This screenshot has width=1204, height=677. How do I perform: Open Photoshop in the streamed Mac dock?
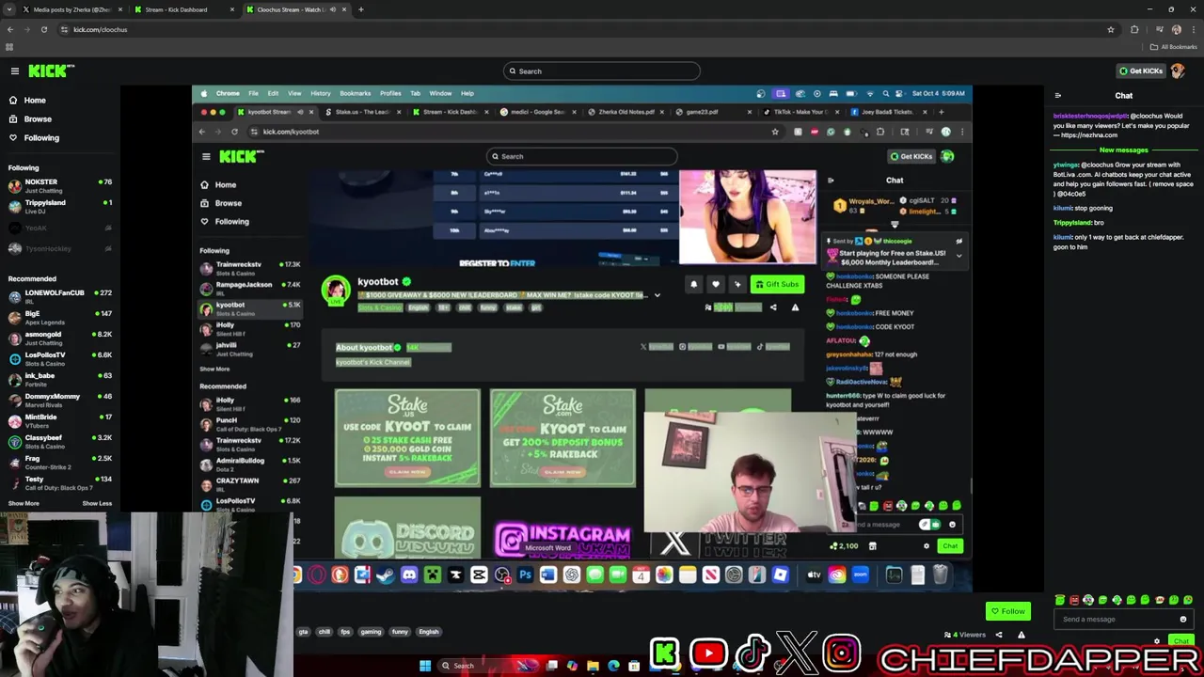point(525,575)
